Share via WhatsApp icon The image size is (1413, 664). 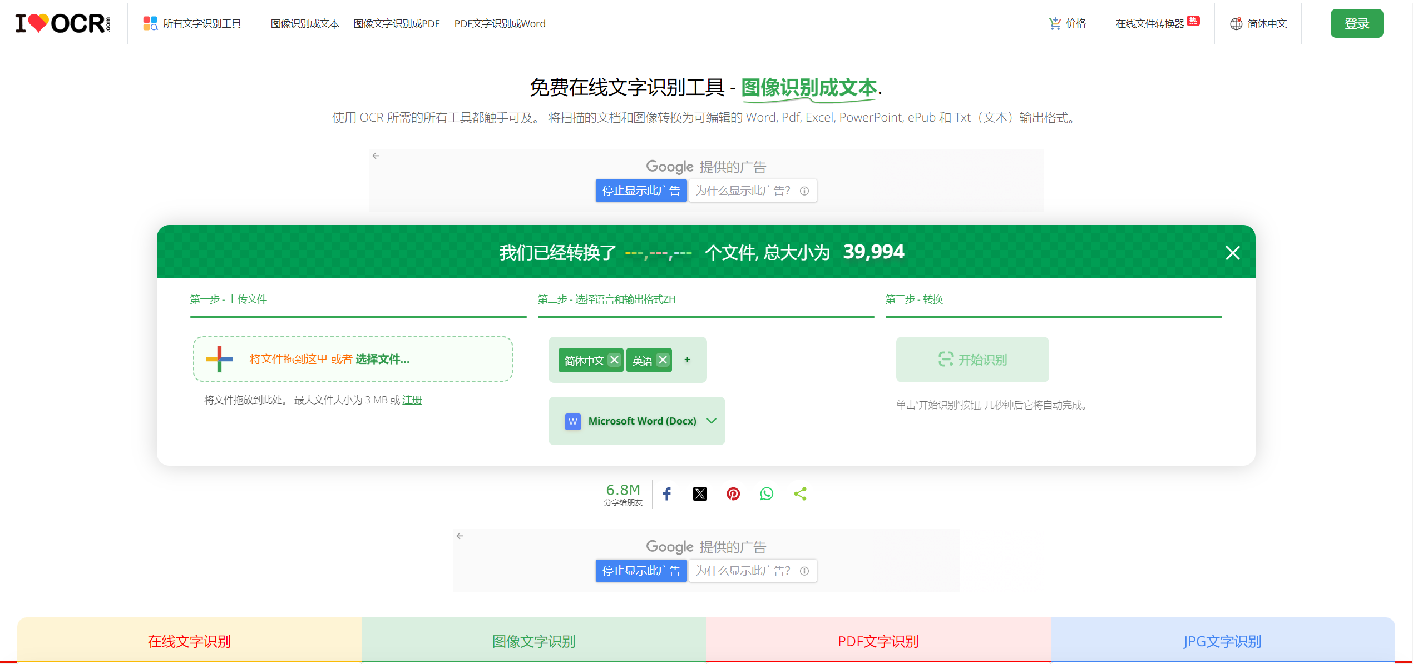click(x=766, y=493)
